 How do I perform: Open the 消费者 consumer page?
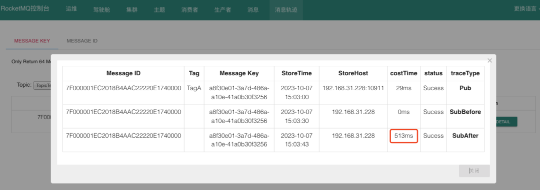[x=190, y=9]
